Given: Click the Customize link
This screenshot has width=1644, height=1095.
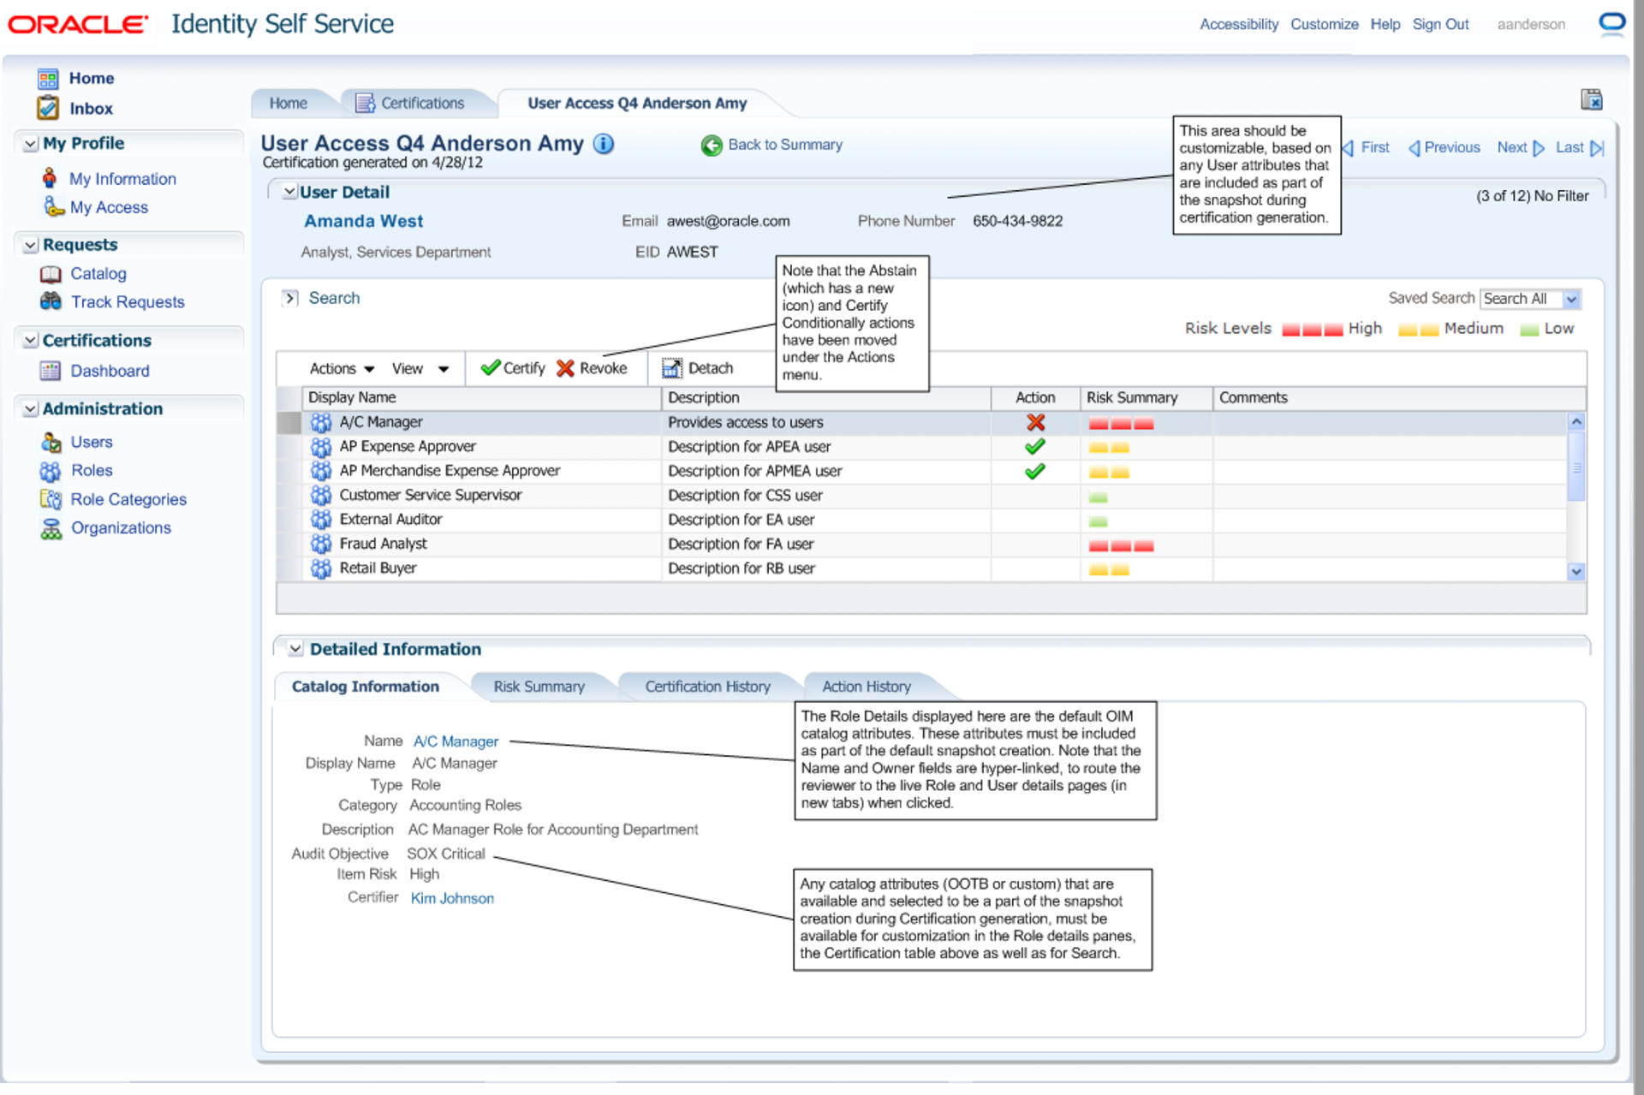Looking at the screenshot, I should coord(1324,24).
